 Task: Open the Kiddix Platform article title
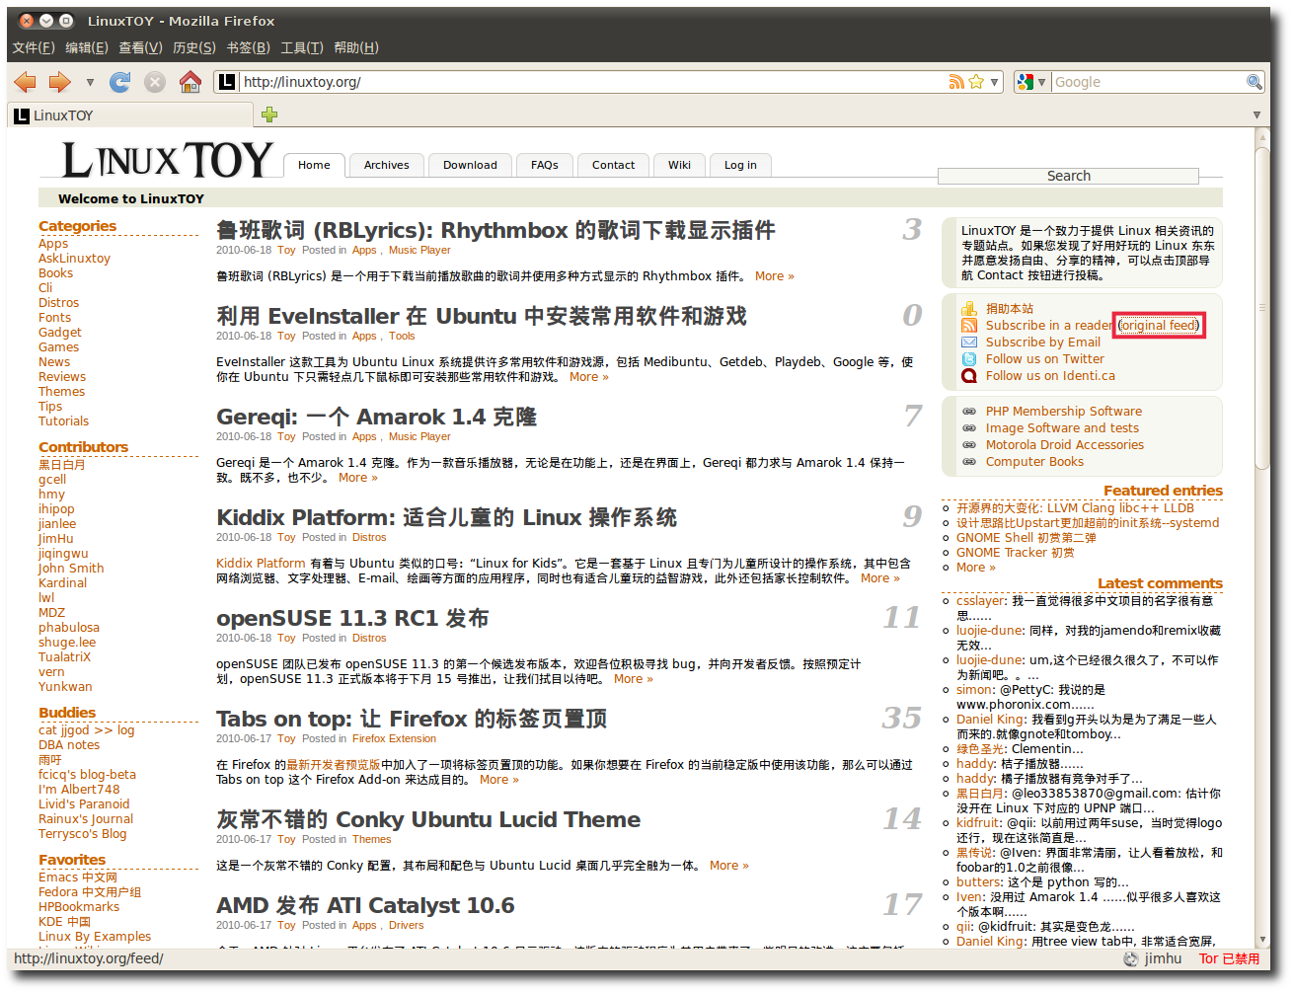click(x=447, y=517)
